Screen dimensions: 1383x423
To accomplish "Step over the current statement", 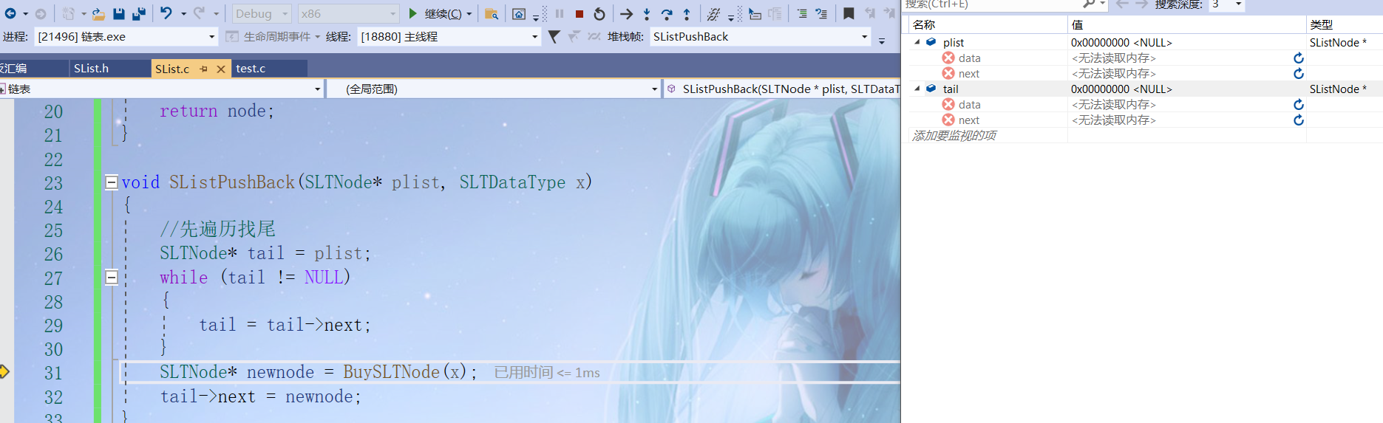I will click(x=667, y=13).
